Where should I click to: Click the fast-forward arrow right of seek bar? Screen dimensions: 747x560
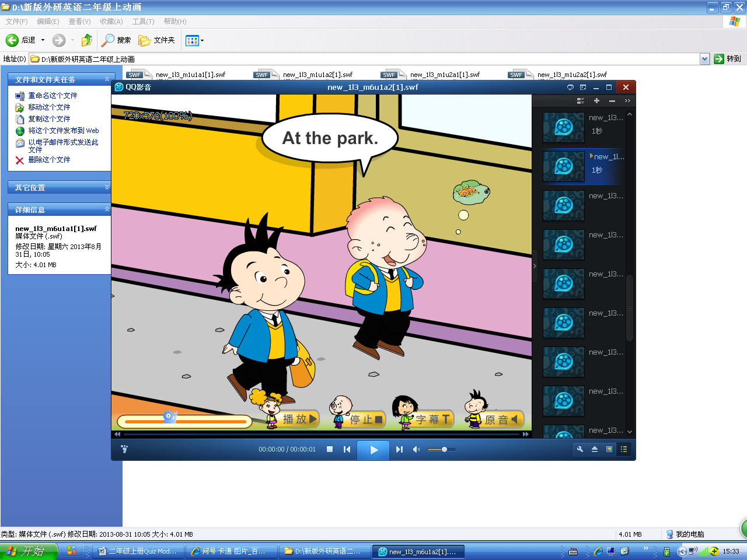(x=526, y=434)
